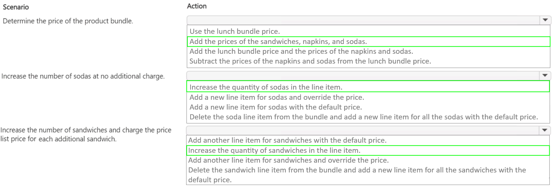Expand the sandwich quantity action dropdown arrow
This screenshot has width=552, height=187.
[545, 130]
